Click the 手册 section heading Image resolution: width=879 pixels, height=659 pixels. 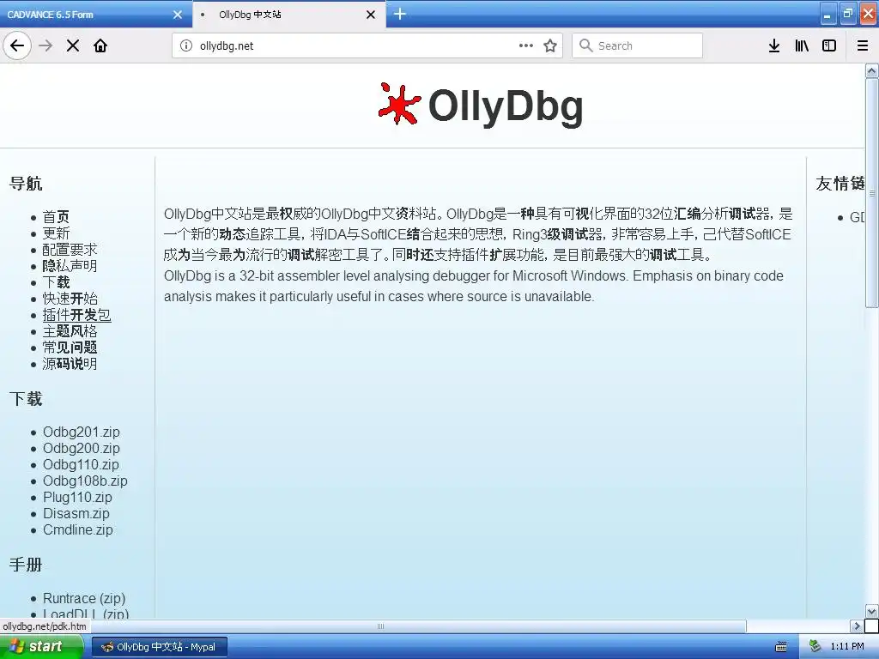26,565
